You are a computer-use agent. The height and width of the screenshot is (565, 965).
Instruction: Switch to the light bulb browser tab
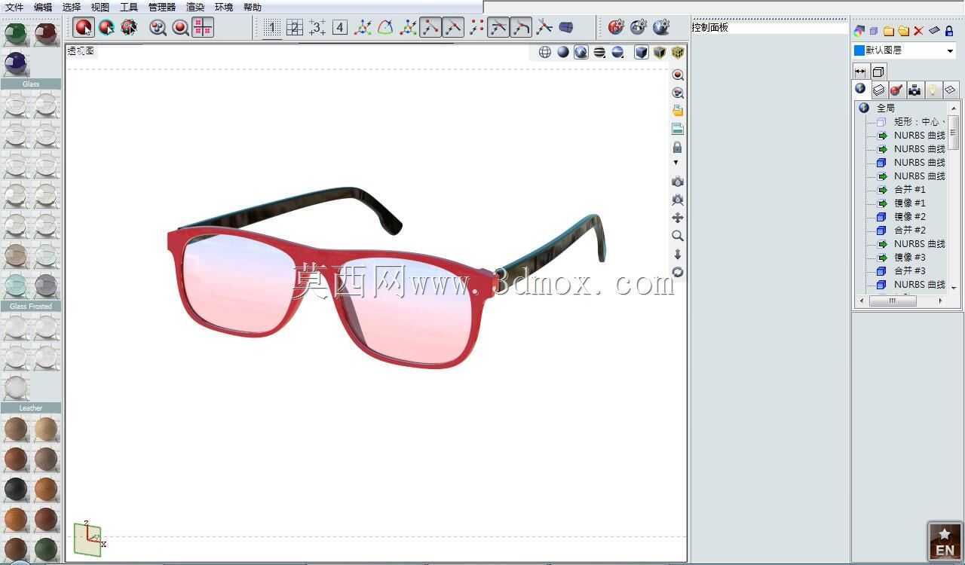coord(933,90)
